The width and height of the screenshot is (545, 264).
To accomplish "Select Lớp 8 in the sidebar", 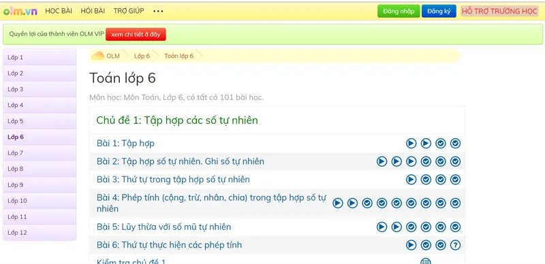I will pyautogui.click(x=40, y=169).
